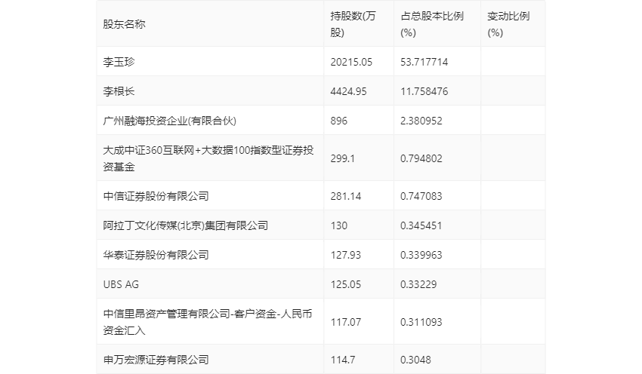Click the holding value 130
Screen dimensions: 642x374
(338, 225)
